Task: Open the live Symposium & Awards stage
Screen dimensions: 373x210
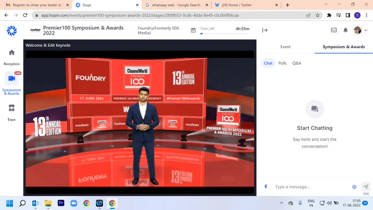Action: point(12,78)
